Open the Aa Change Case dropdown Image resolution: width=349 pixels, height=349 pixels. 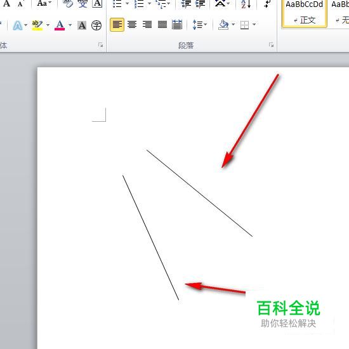pyautogui.click(x=44, y=3)
